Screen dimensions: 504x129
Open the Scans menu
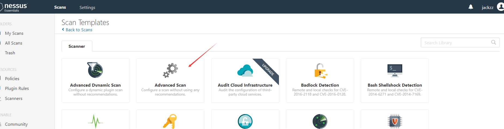[x=60, y=7]
